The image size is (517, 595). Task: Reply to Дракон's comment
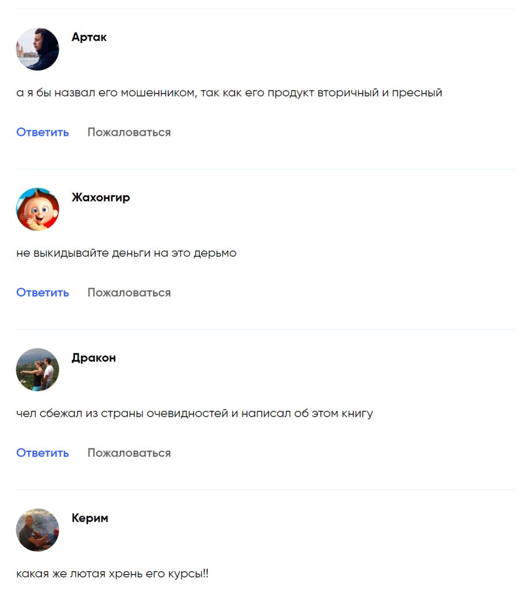42,453
